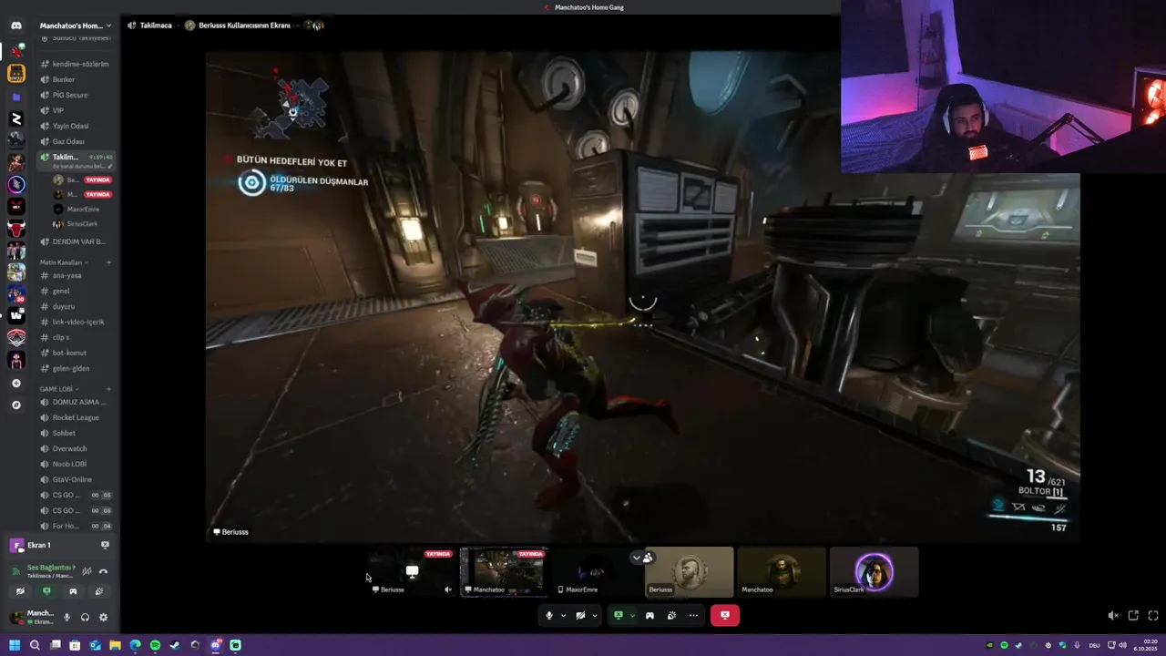Open Discover servers compass icon
The image size is (1166, 656).
coord(16,405)
